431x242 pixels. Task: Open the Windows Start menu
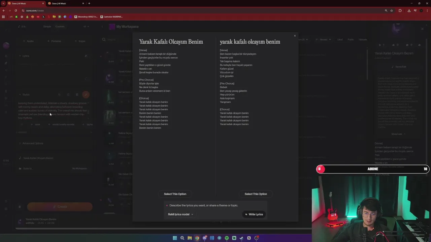175,238
